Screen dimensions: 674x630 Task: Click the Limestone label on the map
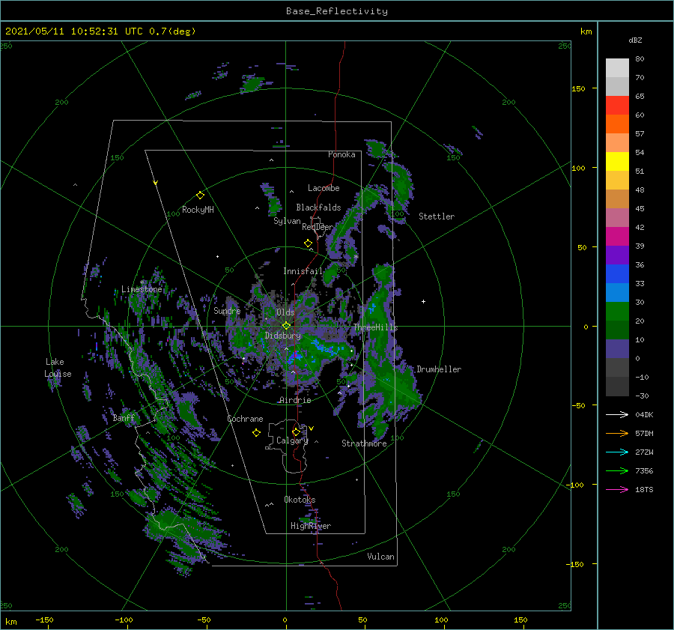142,289
